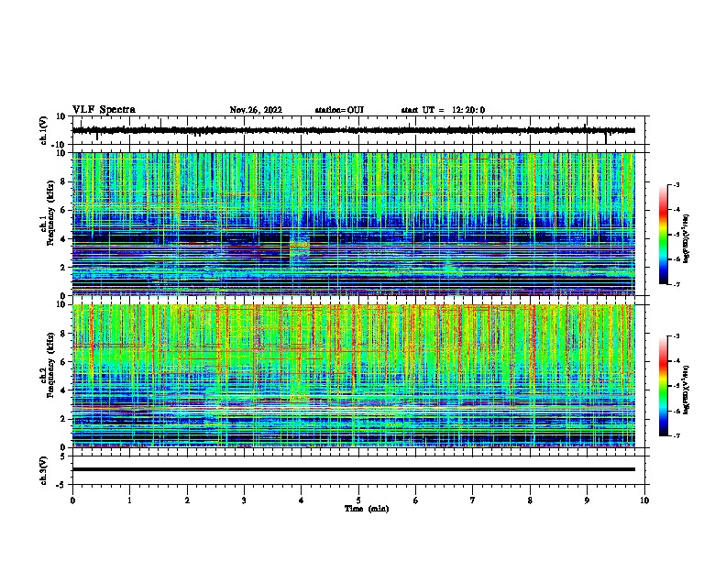
Task: Click time axis tick label "6"
Action: (416, 500)
